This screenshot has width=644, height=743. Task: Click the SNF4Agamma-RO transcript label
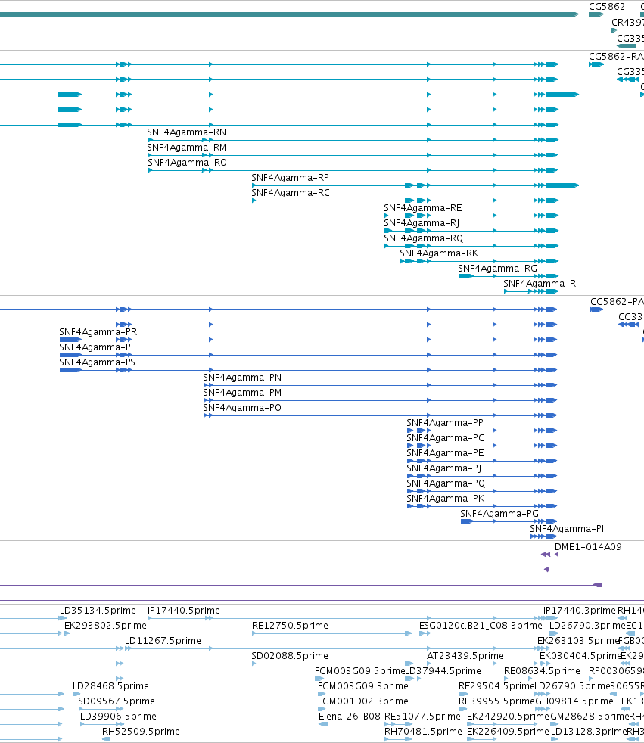click(x=187, y=163)
